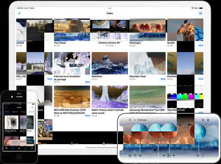Open the Cinema Camera 4K folder
The width and height of the screenshot is (221, 164).
point(110,30)
